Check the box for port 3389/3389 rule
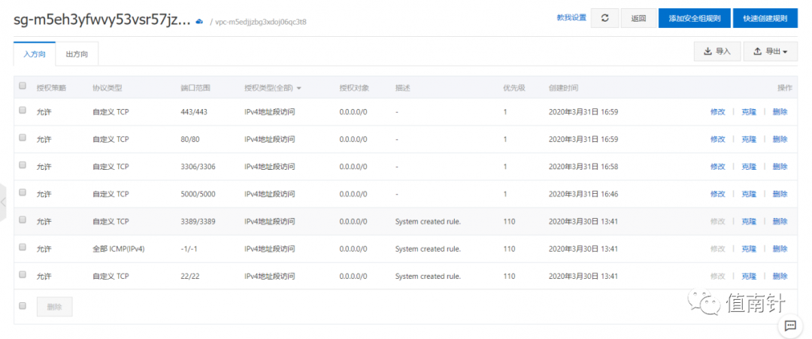812x339 pixels. point(23,219)
